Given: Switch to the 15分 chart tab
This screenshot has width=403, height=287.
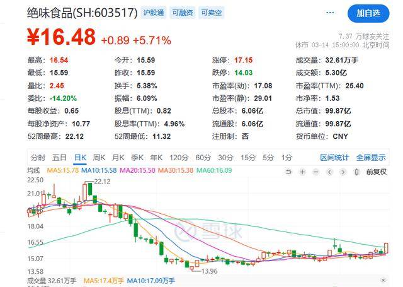Looking at the screenshot, I should click(248, 157).
